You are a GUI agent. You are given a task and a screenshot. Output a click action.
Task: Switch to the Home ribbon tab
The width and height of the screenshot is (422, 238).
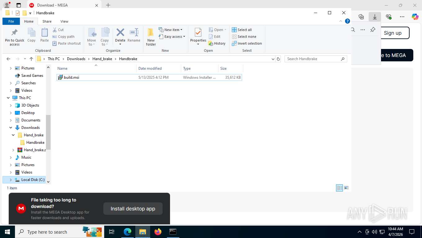click(29, 21)
